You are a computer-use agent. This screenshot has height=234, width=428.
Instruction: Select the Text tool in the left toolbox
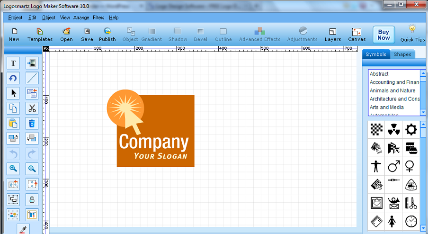click(x=13, y=63)
